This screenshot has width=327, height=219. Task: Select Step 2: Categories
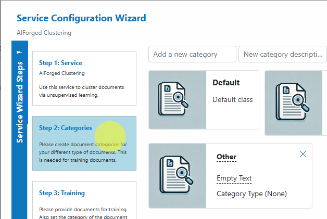tap(84, 143)
